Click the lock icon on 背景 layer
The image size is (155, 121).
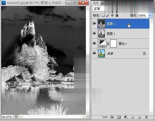(144, 53)
